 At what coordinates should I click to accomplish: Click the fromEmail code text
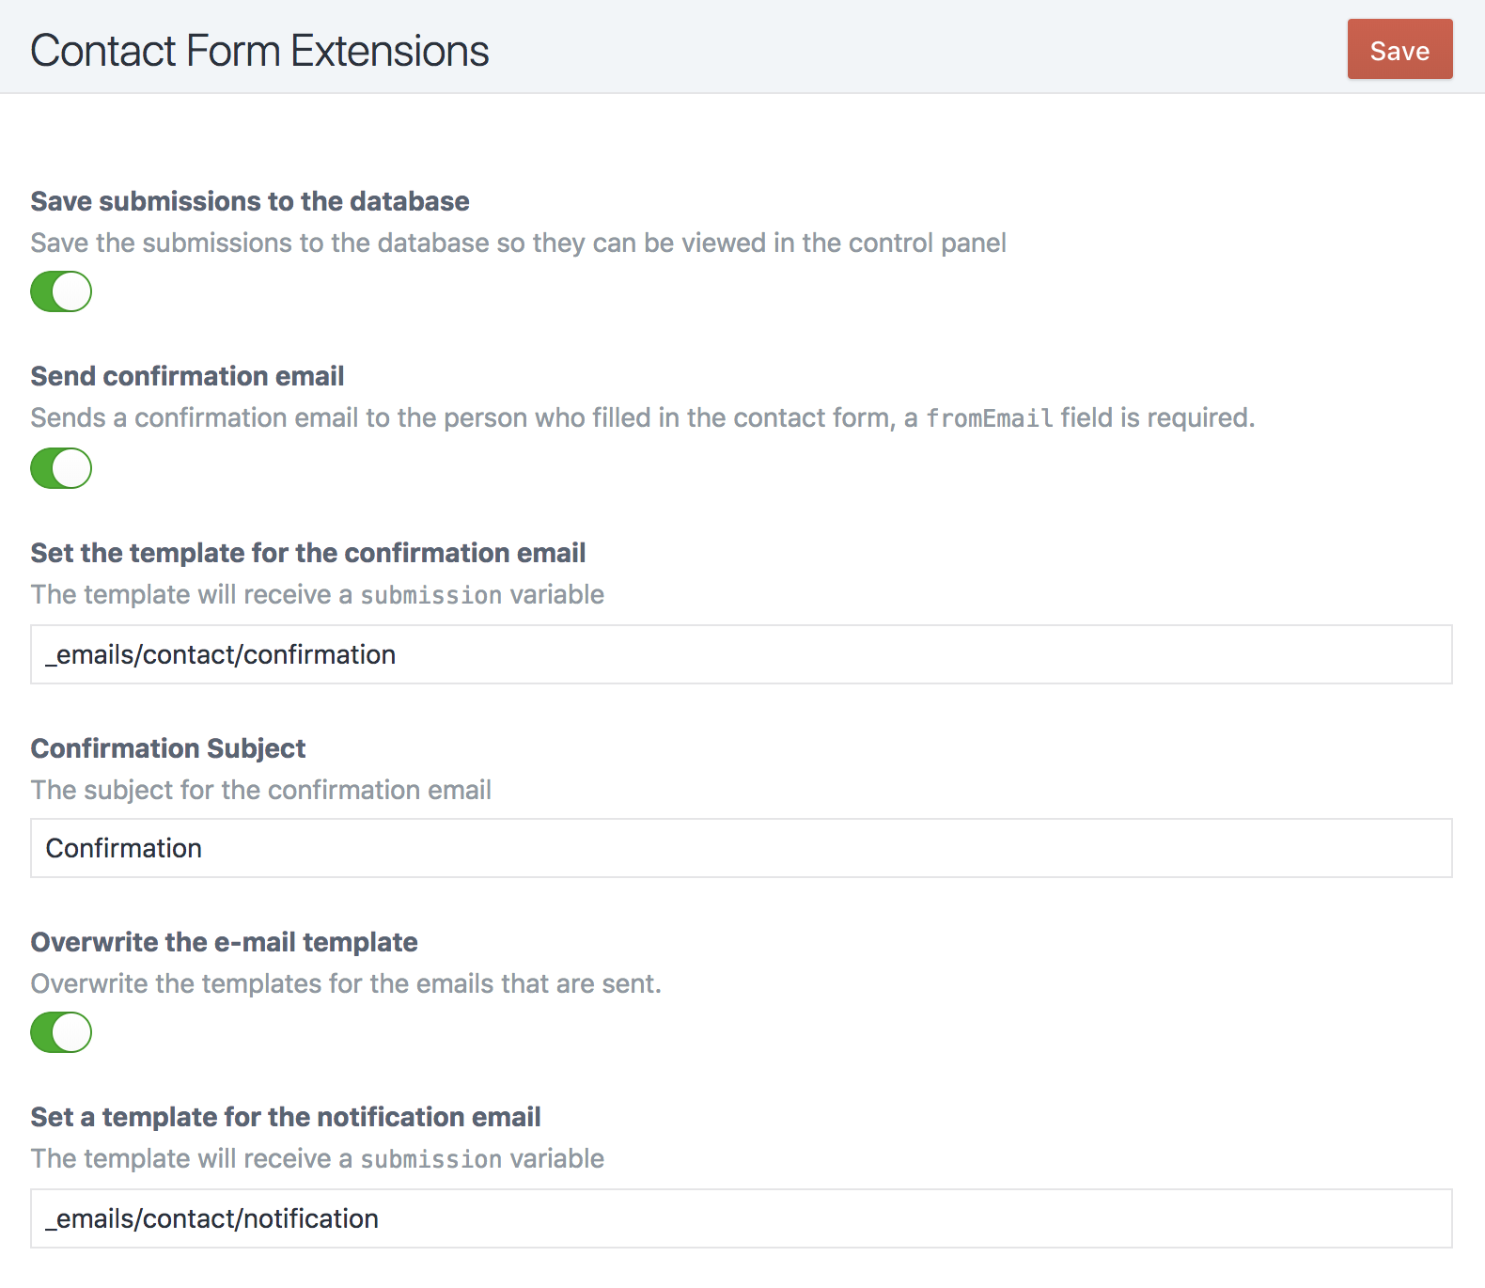989,418
